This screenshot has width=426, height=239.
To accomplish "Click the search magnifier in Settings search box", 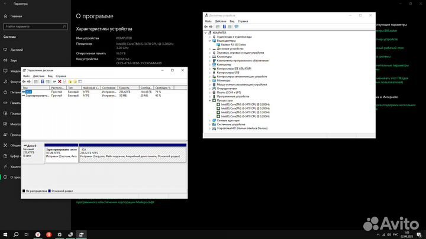I will tap(64, 27).
